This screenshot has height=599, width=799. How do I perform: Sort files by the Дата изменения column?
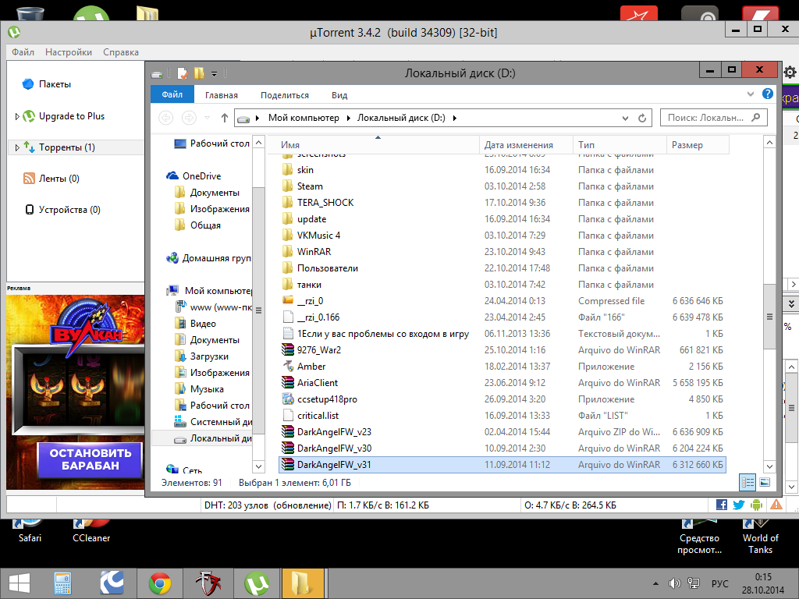pos(526,145)
